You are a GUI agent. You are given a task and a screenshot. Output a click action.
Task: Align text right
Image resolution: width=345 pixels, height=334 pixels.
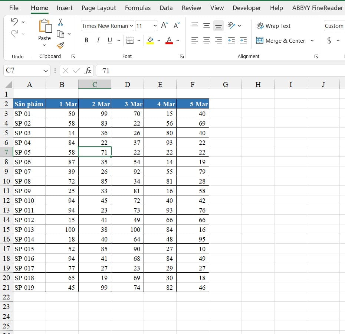[218, 40]
